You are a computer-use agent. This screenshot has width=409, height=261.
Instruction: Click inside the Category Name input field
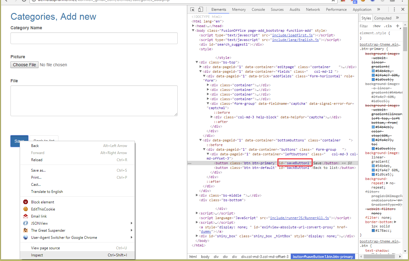(94, 38)
